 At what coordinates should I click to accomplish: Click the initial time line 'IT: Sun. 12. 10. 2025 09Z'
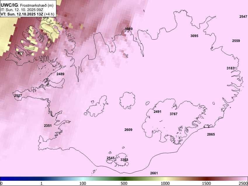coord(22,10)
